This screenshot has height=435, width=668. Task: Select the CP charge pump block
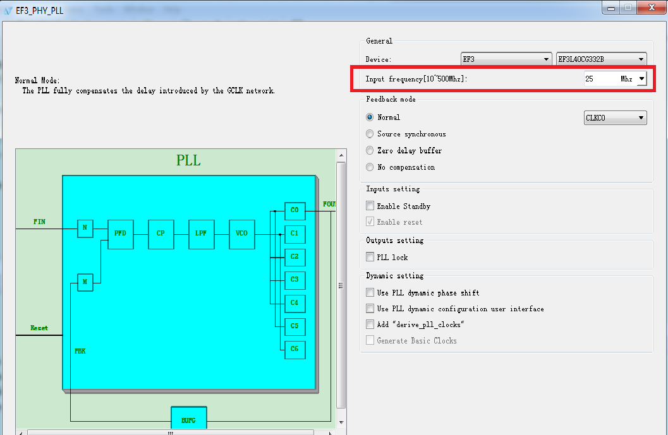161,234
